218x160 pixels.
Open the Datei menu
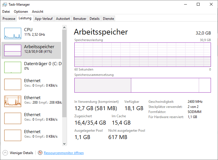pyautogui.click(x=6, y=12)
